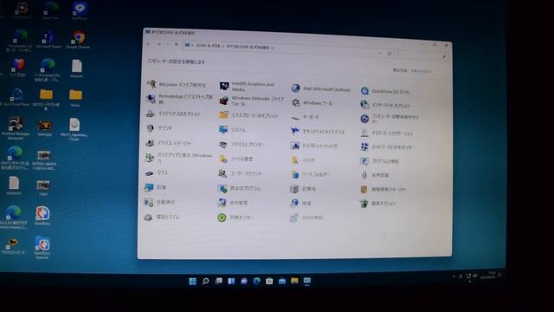Select Google Chrome desktop shortcut
The height and width of the screenshot is (312, 554).
click(x=78, y=40)
